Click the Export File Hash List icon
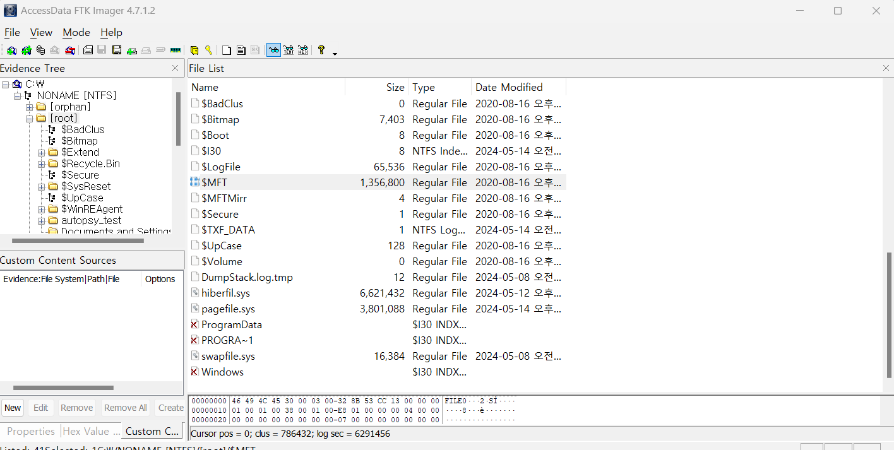Screen dimensions: 894x450 click(x=241, y=50)
